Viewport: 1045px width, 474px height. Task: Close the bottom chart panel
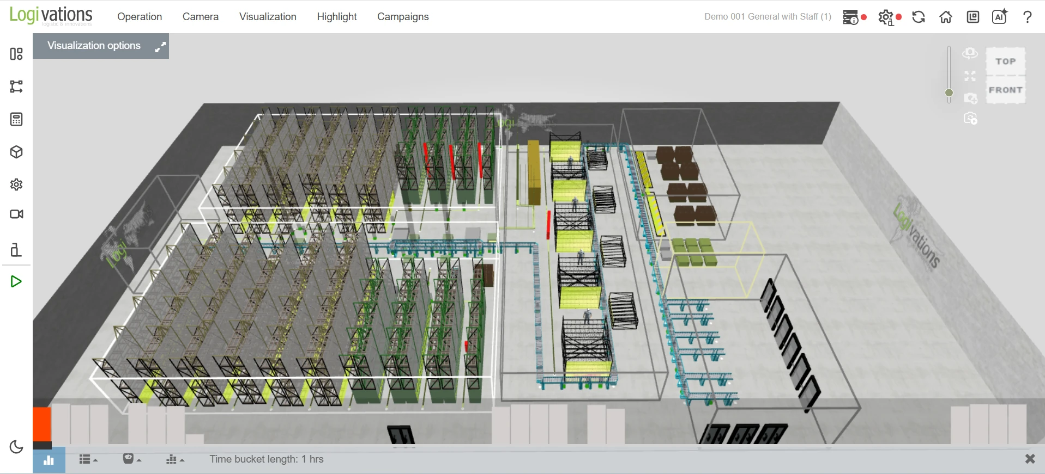(1030, 459)
